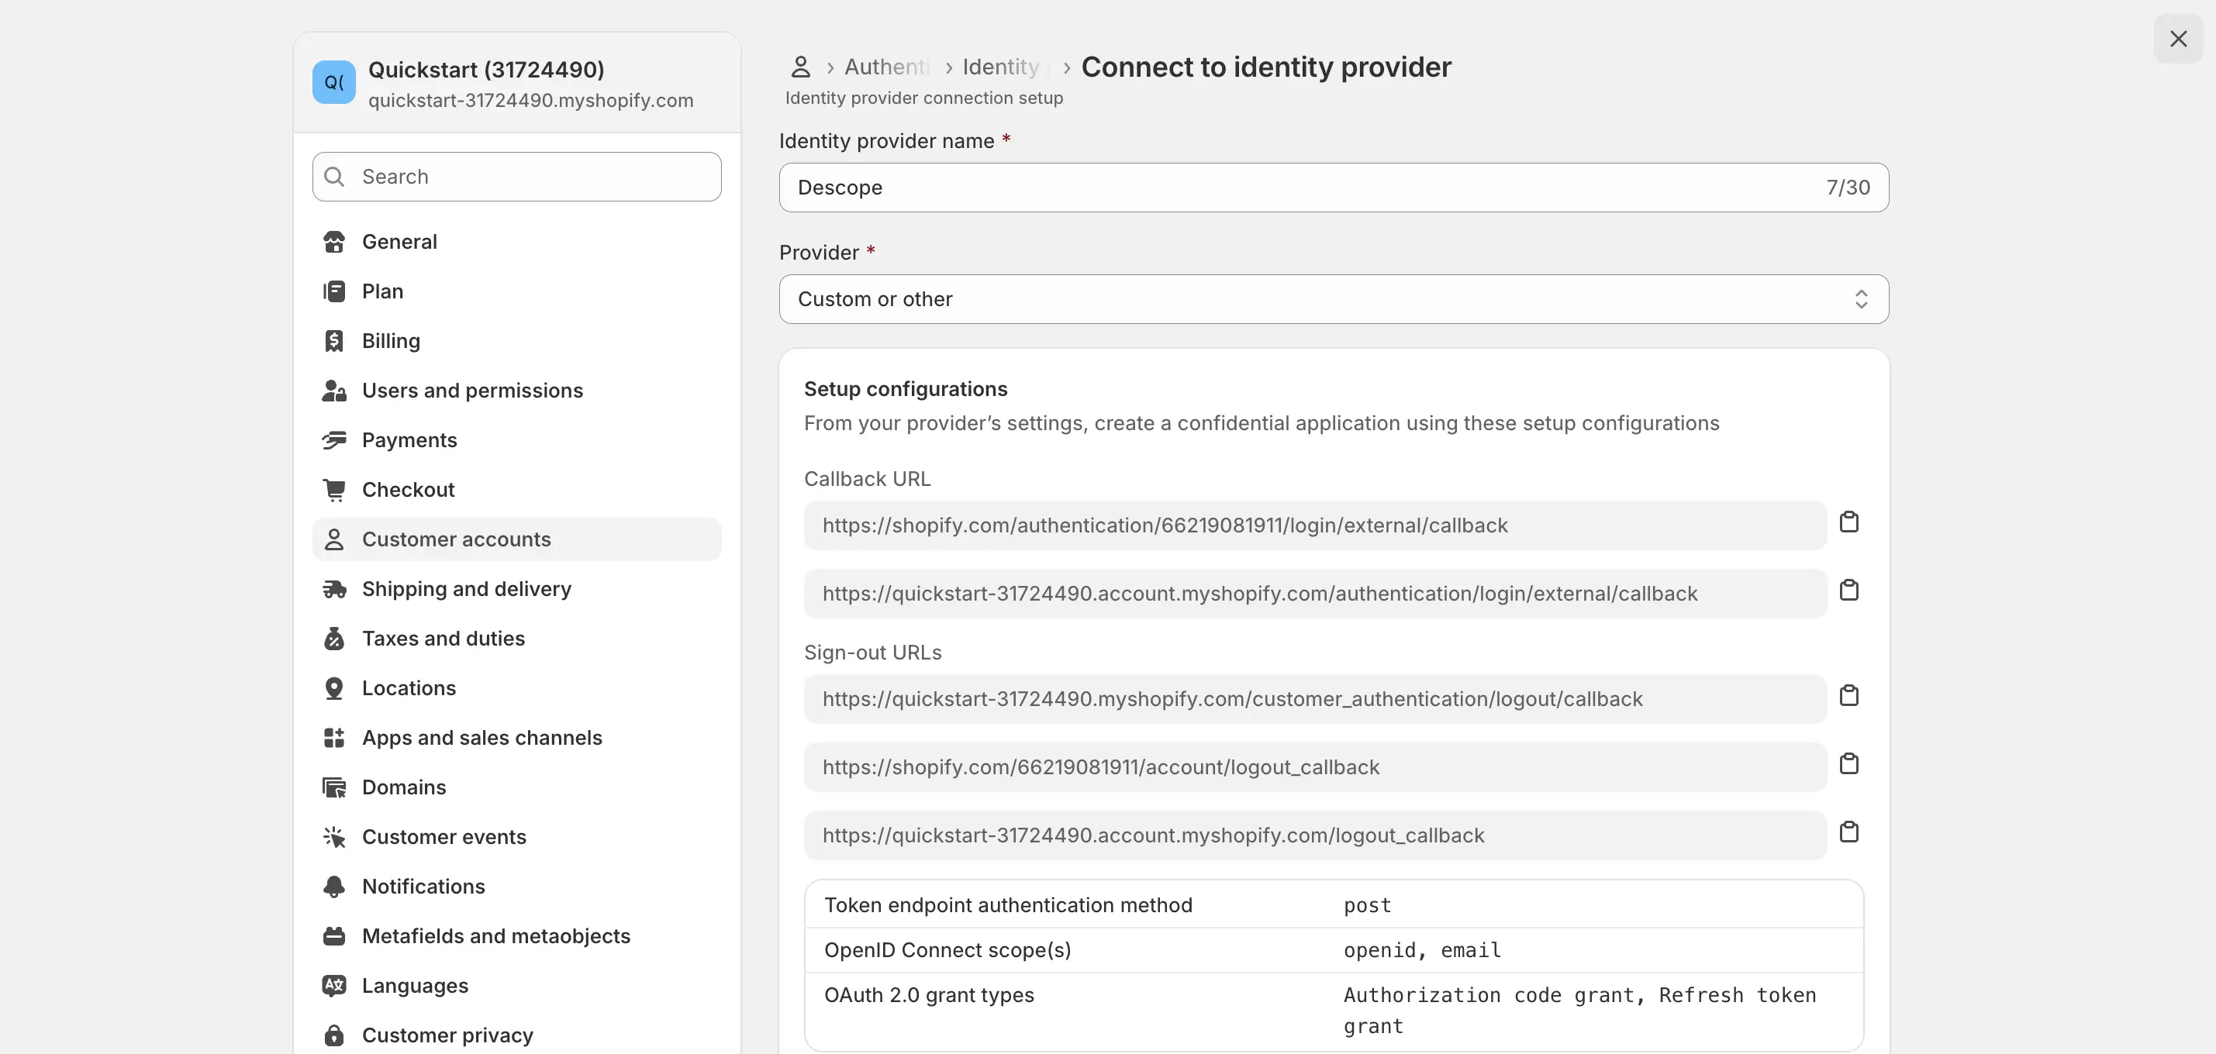Go to Plan settings

(x=516, y=291)
